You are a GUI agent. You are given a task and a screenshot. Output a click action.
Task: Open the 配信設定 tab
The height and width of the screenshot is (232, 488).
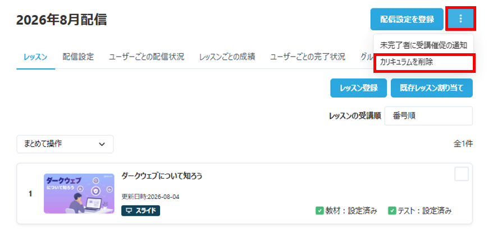pyautogui.click(x=78, y=57)
